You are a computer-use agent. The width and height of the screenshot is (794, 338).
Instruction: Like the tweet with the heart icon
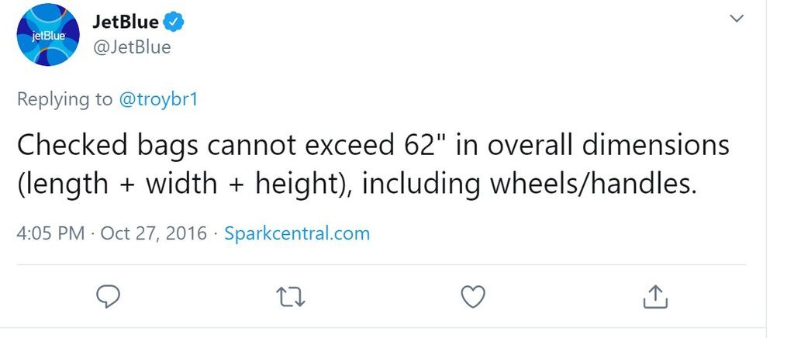473,297
